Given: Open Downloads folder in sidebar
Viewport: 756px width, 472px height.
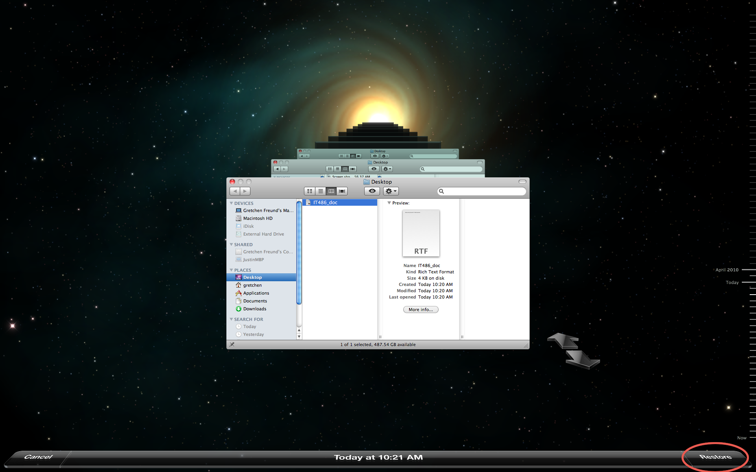Looking at the screenshot, I should point(254,309).
